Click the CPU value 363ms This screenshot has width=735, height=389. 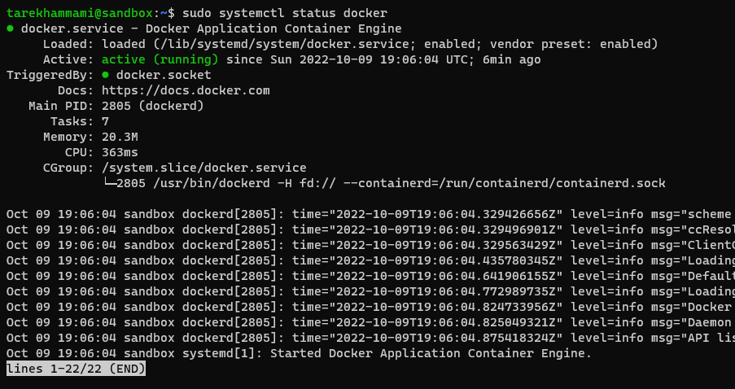pyautogui.click(x=120, y=152)
